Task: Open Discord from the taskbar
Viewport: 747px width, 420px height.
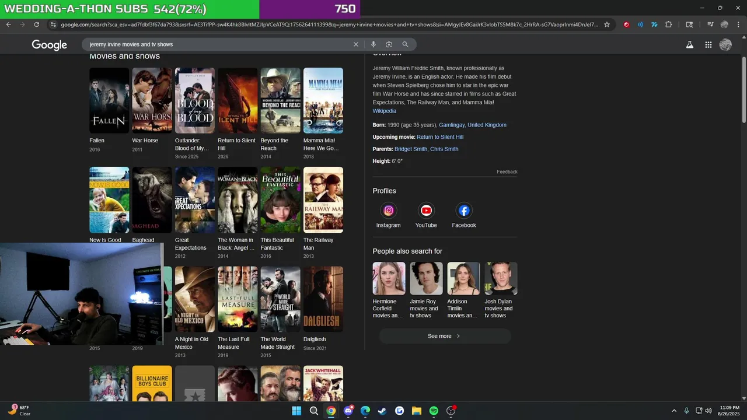Action: click(348, 411)
